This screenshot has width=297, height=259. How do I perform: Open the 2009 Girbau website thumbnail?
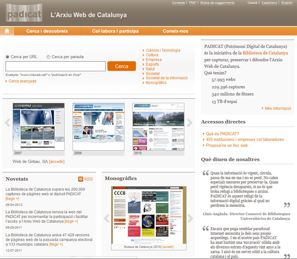tap(98, 127)
